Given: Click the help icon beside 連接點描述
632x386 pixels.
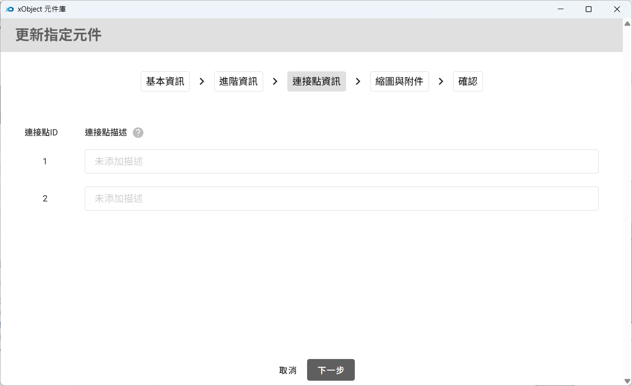Looking at the screenshot, I should [x=138, y=133].
